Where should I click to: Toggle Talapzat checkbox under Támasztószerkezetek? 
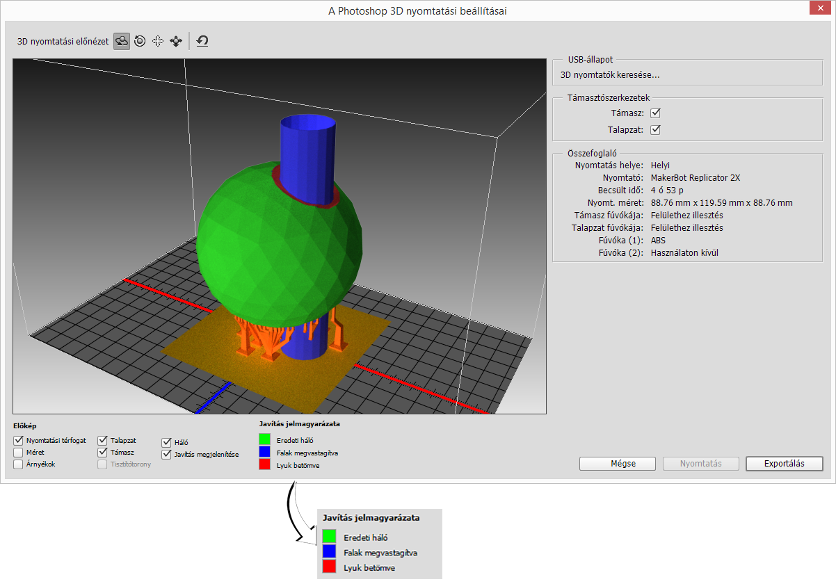655,129
